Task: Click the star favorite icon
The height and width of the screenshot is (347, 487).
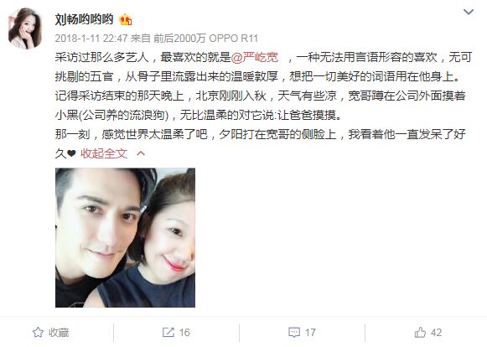Action: pyautogui.click(x=38, y=333)
